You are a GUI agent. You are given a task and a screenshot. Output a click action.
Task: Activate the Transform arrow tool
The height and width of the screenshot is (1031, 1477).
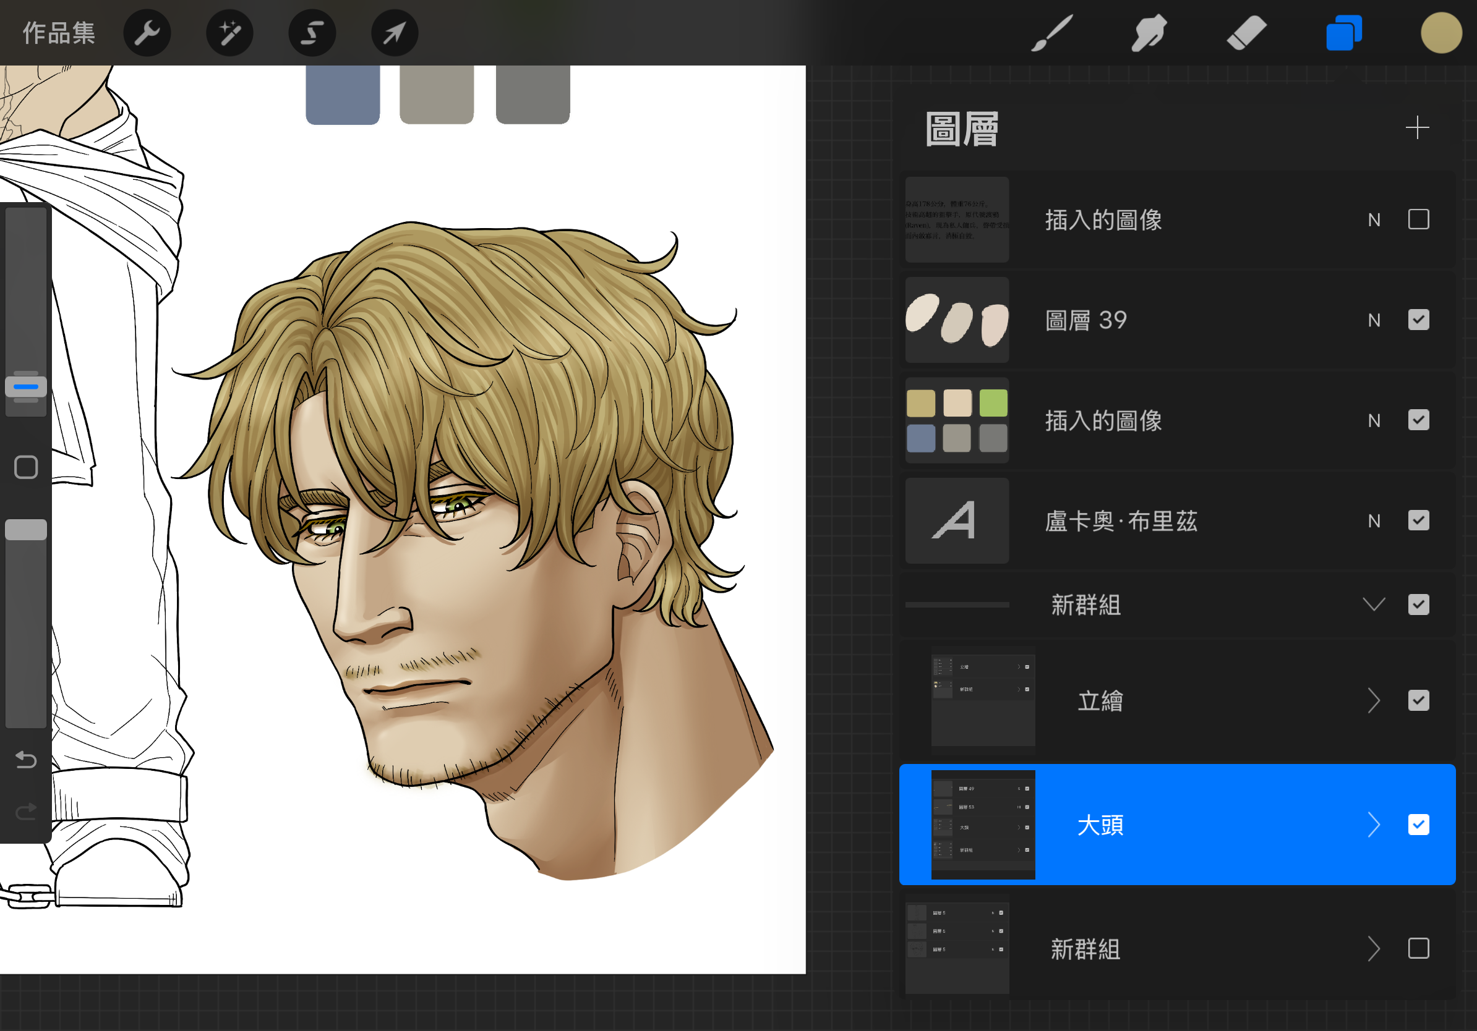(x=395, y=32)
